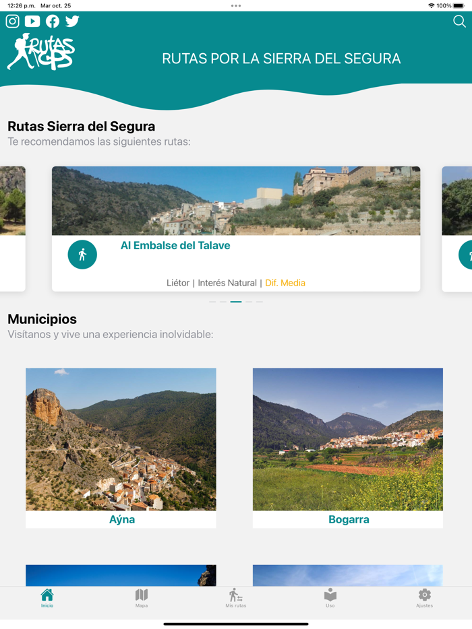Select the active third carousel page indicator
The image size is (472, 629).
point(236,302)
